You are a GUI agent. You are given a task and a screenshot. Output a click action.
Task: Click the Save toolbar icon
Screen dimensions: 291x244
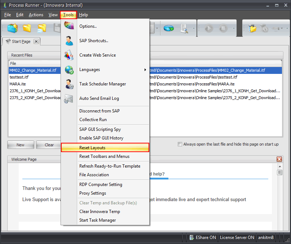click(x=56, y=28)
